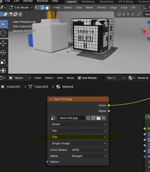
Task: Change Clip extension dropdown
Action: click(78, 137)
